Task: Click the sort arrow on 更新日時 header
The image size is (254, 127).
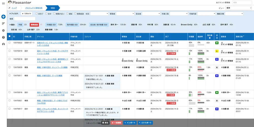Action: (244, 36)
